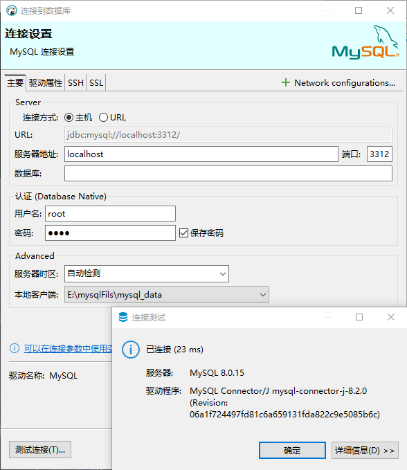
Task: Click the info icon beside the variables link
Action: pos(15,348)
